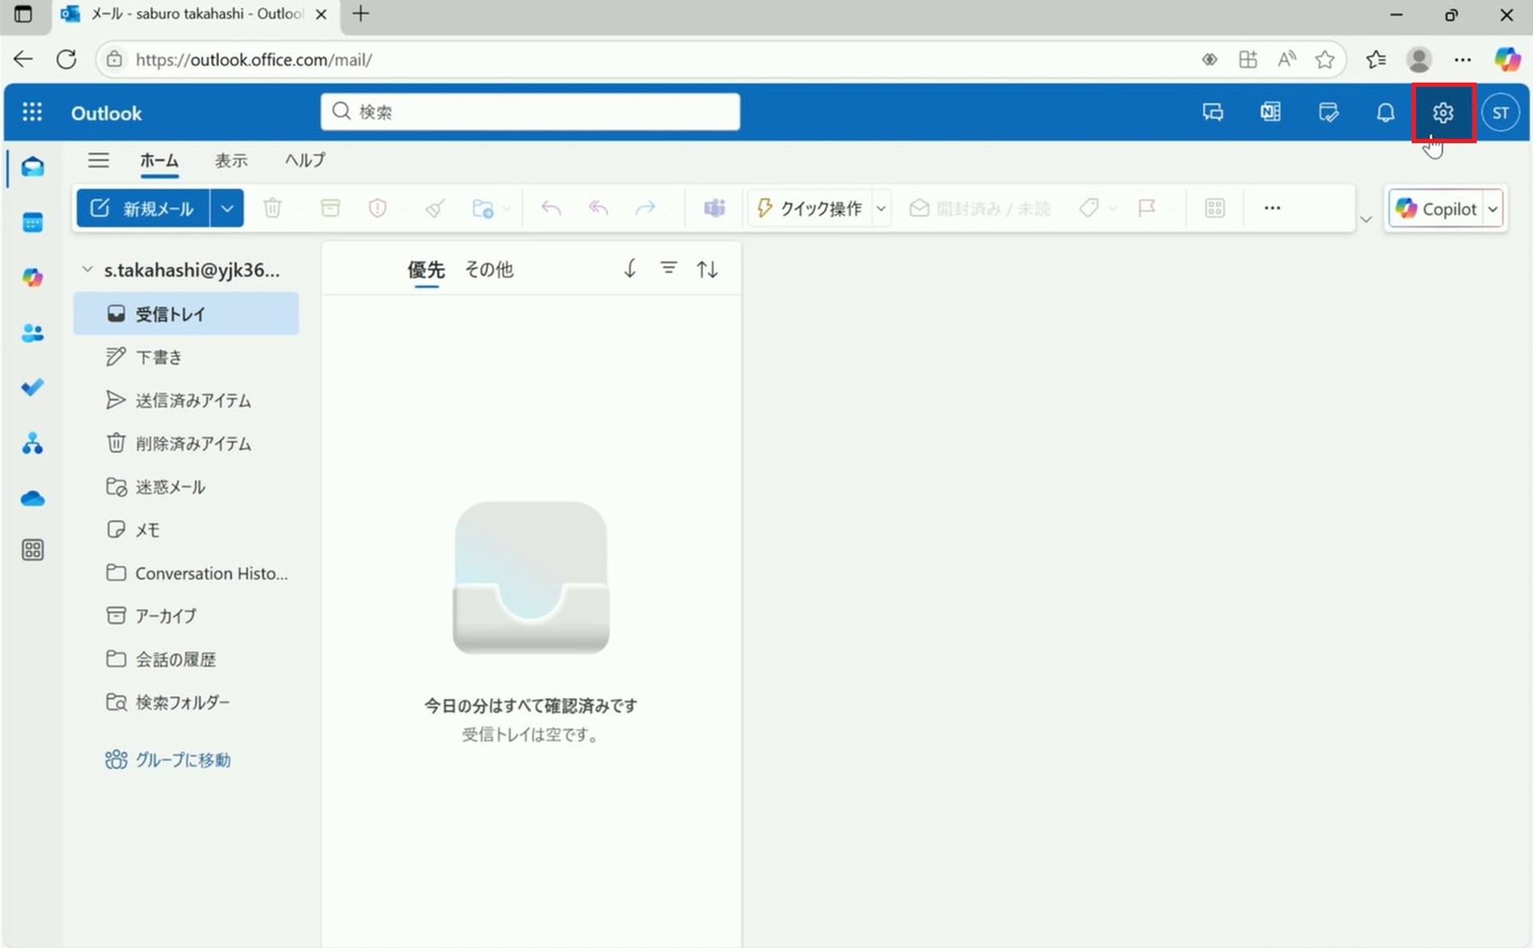This screenshot has height=948, width=1533.
Task: Switch to the その他 (Other) inbox
Action: click(489, 270)
